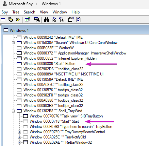
Task: Open the Tree menu
Action: (16, 12)
